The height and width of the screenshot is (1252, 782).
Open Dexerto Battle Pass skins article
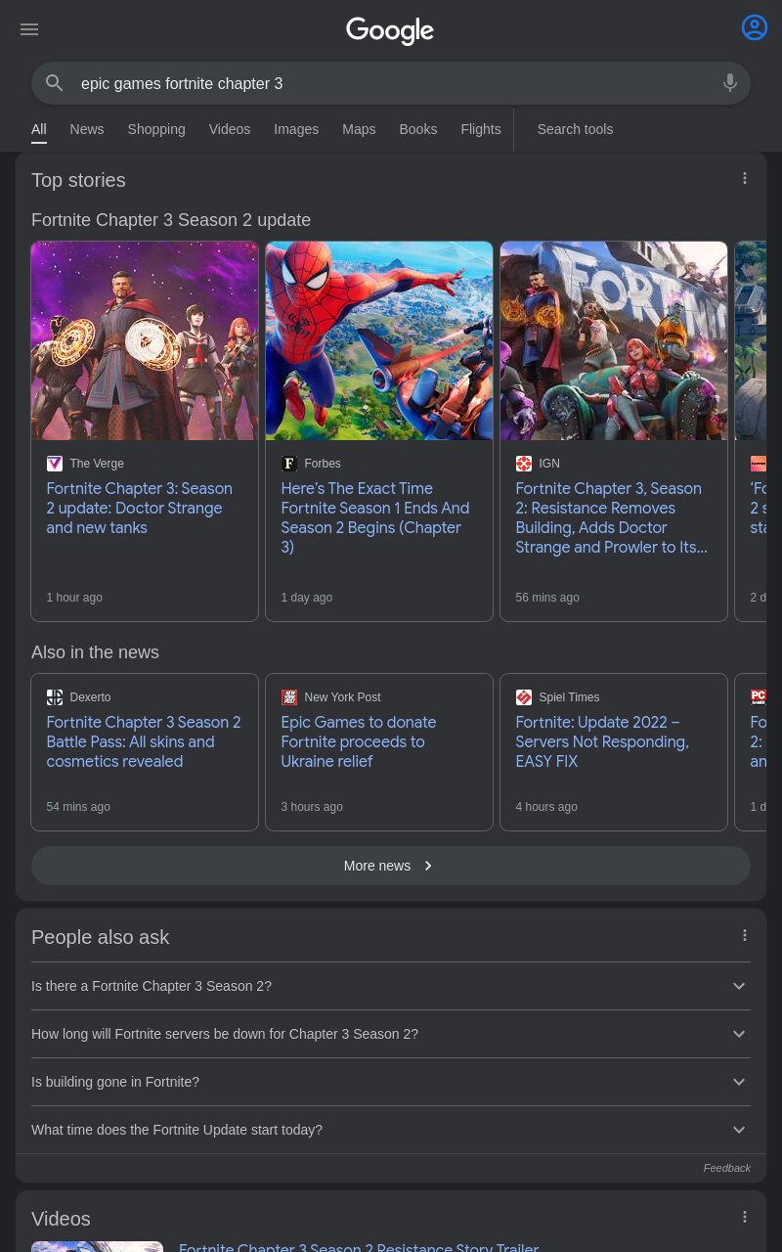click(x=144, y=741)
